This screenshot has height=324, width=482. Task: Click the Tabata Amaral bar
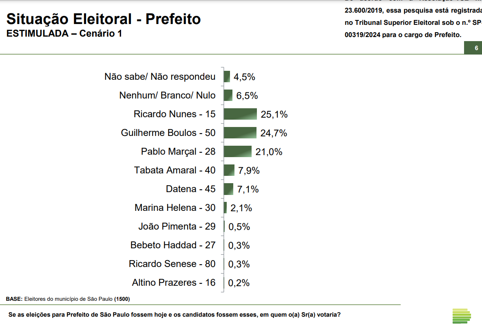coord(229,170)
